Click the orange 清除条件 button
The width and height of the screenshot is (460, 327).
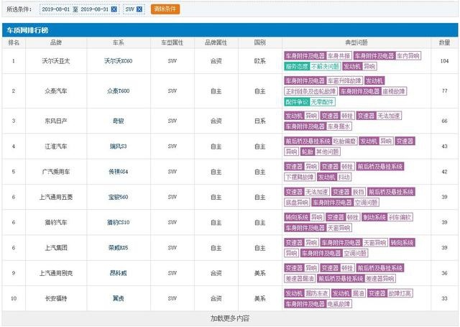coord(165,9)
